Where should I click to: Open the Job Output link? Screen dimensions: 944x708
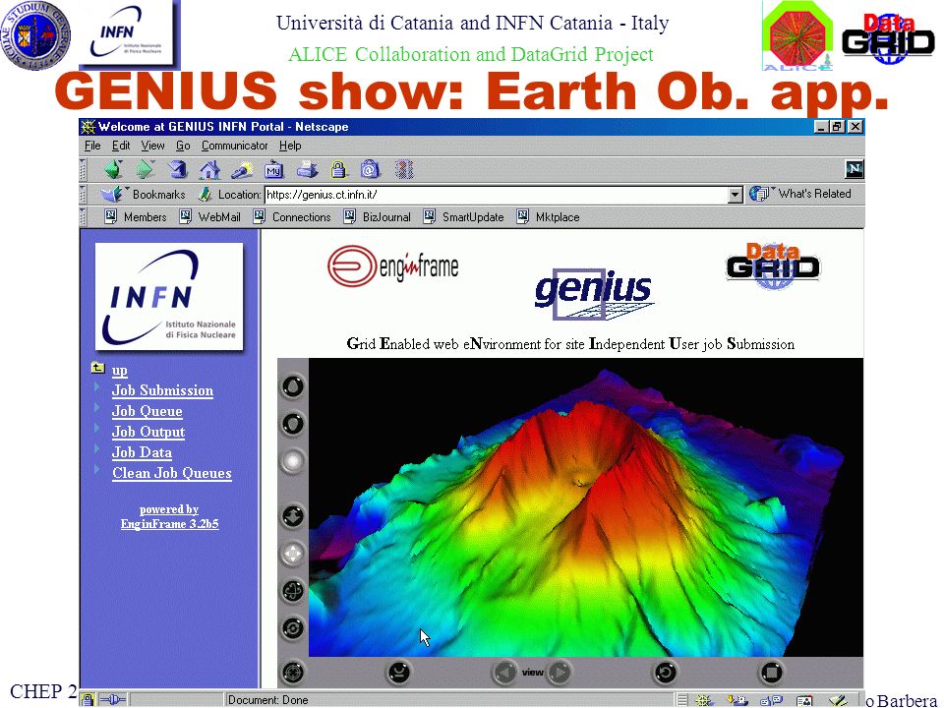pos(148,431)
